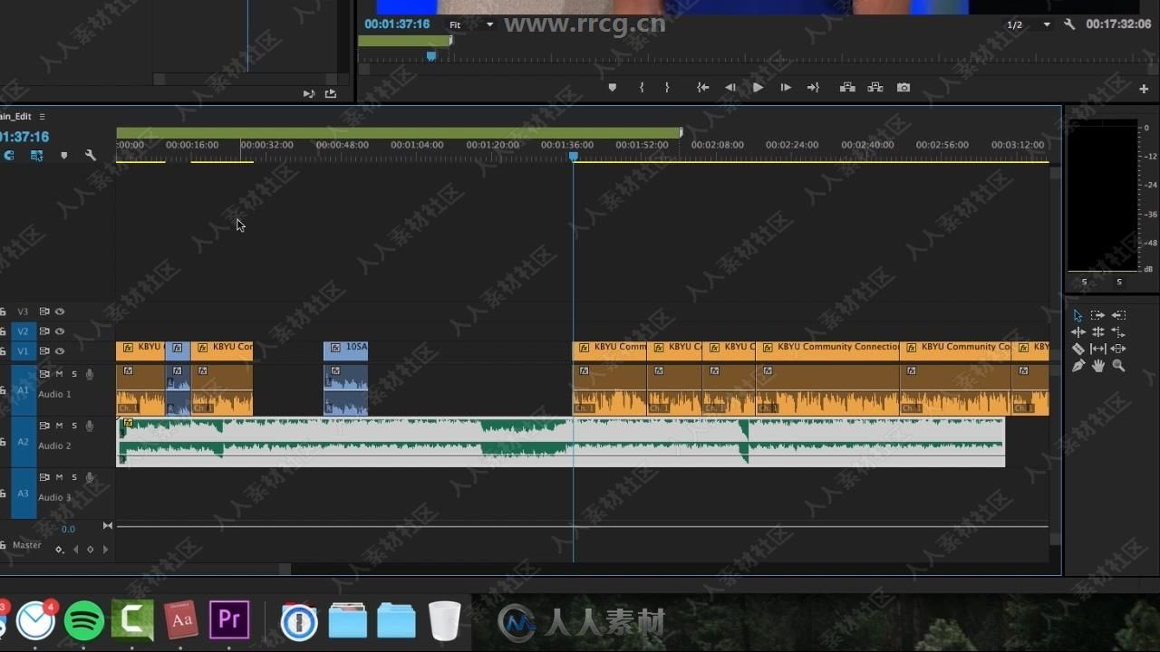
Task: Open the Fit zoom level dropdown
Action: click(x=472, y=24)
